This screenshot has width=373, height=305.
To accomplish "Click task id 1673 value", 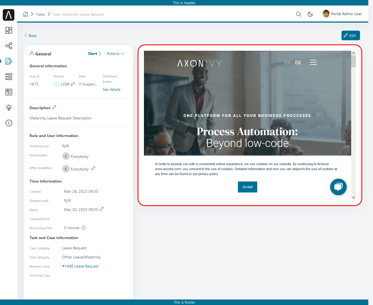I will pyautogui.click(x=34, y=84).
